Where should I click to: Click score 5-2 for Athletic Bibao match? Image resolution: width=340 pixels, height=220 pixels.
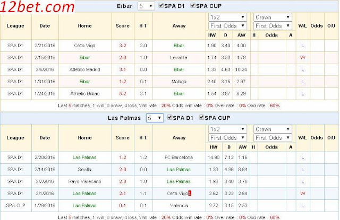point(123,94)
